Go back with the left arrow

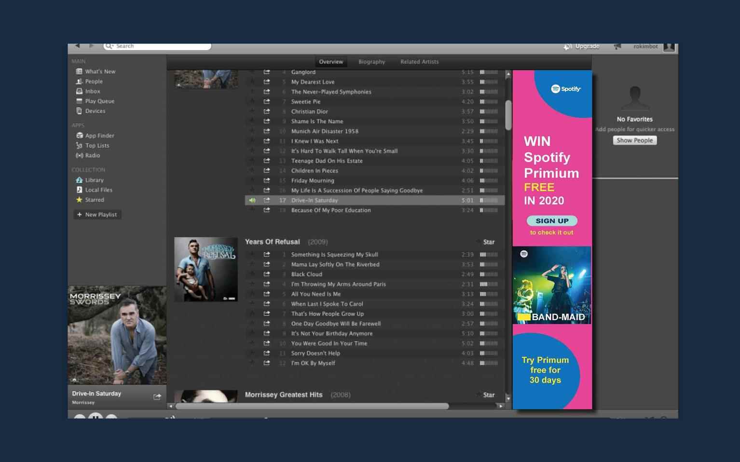tap(77, 46)
